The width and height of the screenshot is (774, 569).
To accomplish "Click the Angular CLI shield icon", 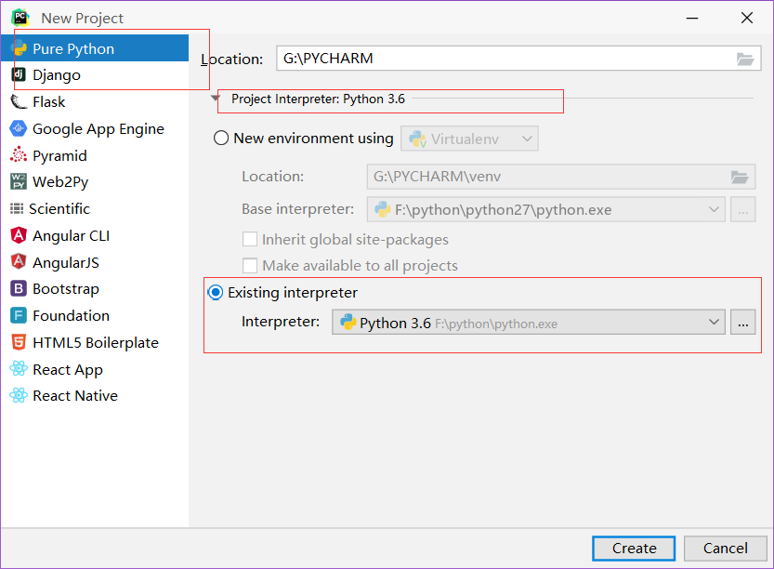I will point(19,235).
